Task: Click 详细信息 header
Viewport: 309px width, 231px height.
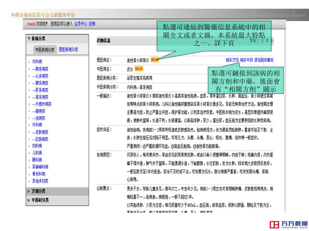Action: pos(104,41)
